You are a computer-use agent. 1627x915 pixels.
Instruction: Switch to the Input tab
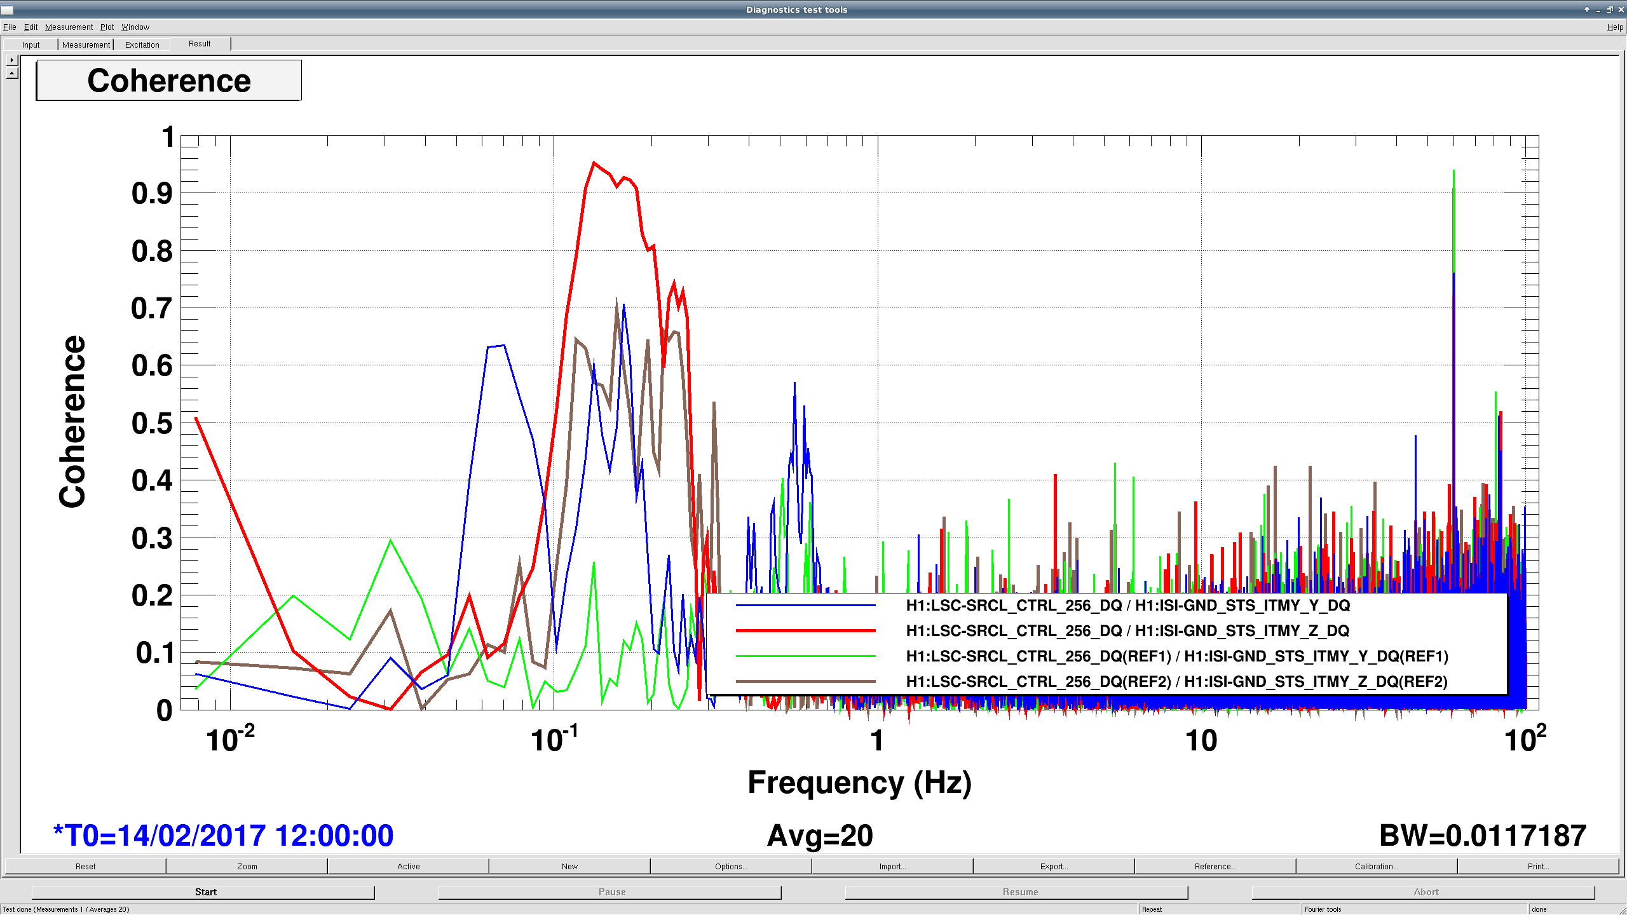(x=31, y=45)
